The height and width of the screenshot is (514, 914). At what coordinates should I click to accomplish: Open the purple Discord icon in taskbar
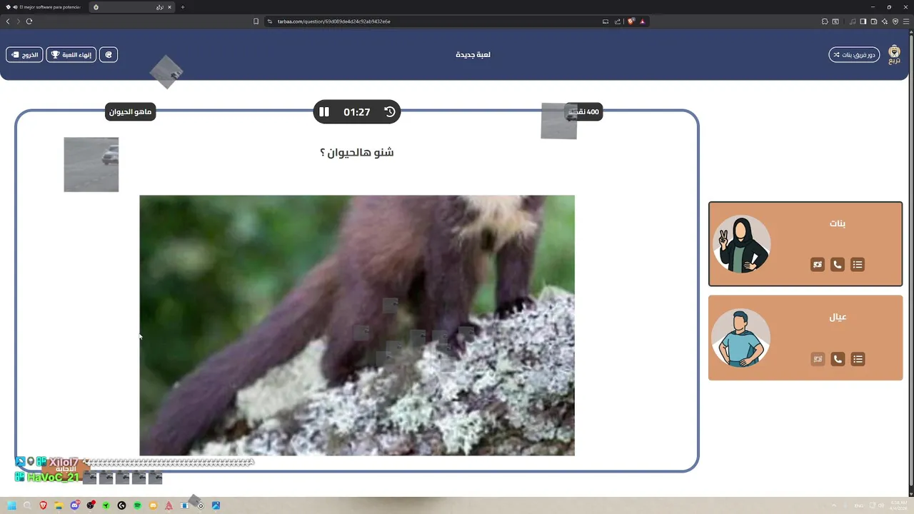(74, 505)
